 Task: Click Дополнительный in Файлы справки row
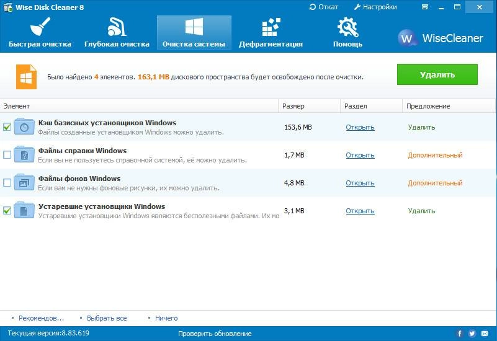(x=435, y=155)
